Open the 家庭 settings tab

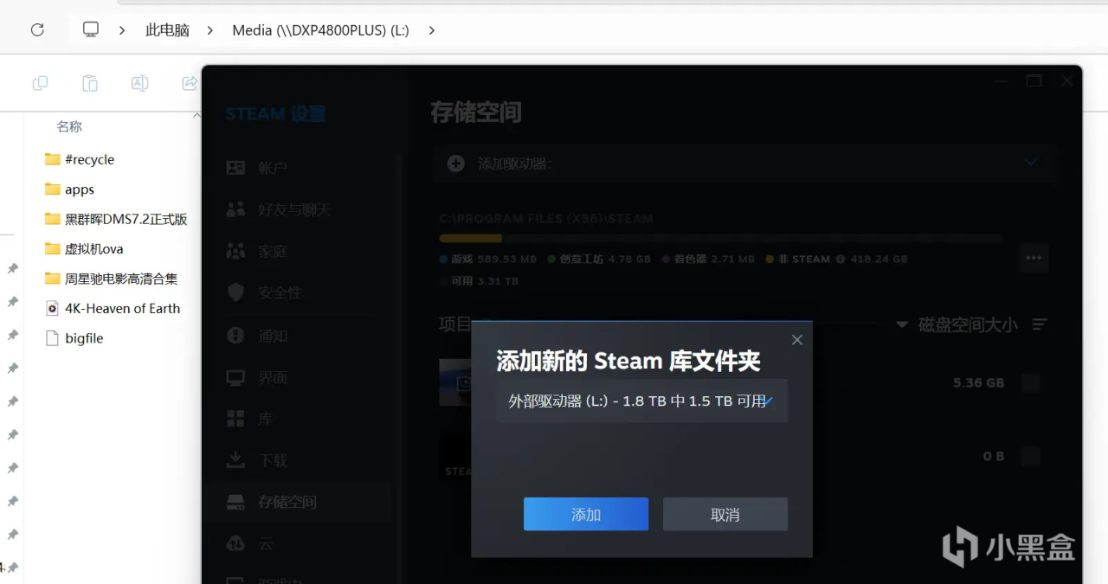tap(299, 251)
